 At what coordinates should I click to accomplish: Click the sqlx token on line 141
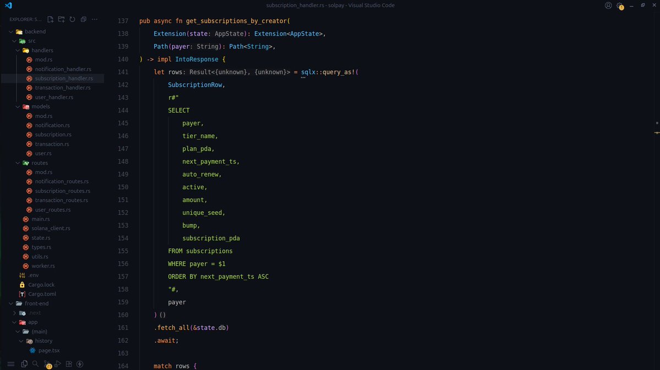click(308, 73)
